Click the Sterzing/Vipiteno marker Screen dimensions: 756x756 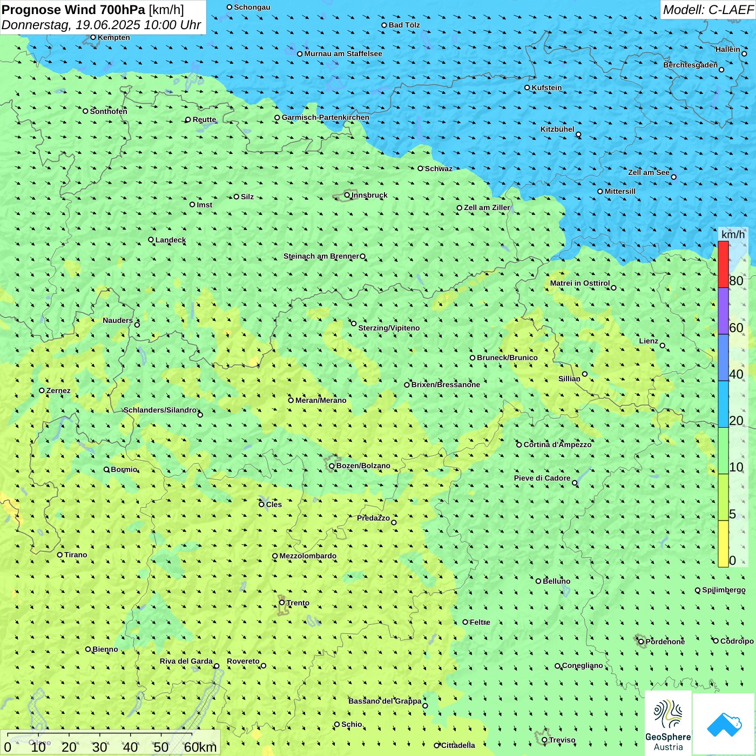(x=354, y=323)
